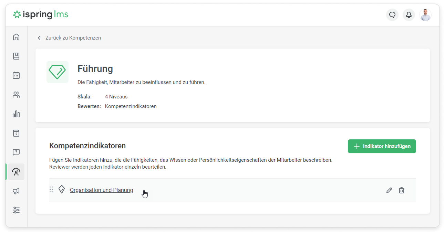Open the question bubble icon in sidebar
The width and height of the screenshot is (445, 234).
point(16,152)
